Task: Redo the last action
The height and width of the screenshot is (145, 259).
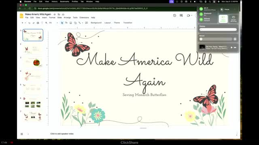Action: pyautogui.click(x=34, y=23)
